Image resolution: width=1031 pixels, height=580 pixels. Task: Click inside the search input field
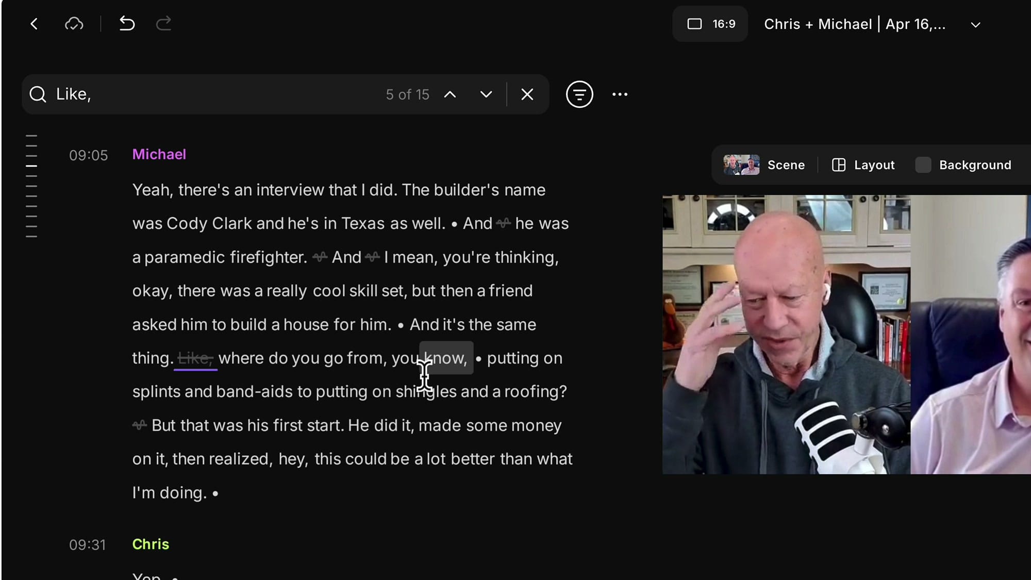[206, 94]
